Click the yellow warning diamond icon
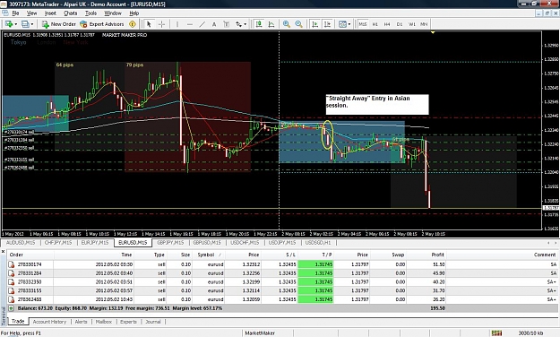Screen dimensions: 560x337 133,24
